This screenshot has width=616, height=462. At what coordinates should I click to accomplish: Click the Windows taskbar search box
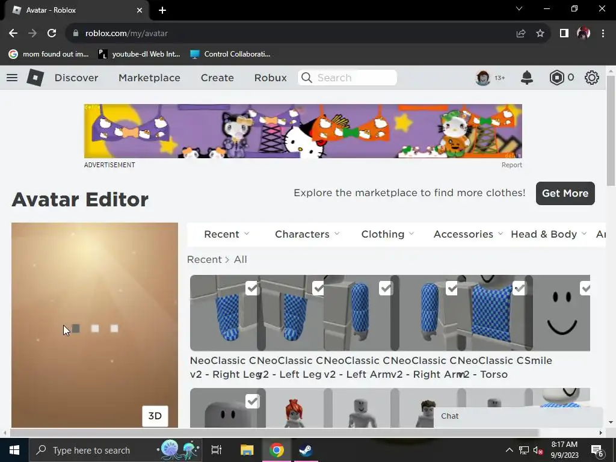(115, 450)
